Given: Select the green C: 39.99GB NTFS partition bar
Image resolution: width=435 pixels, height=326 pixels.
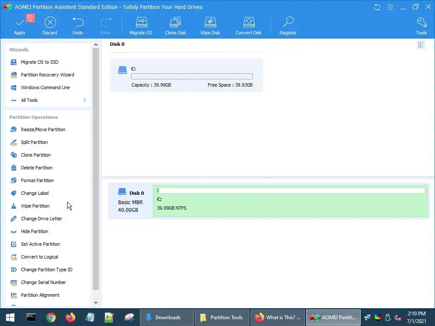Looking at the screenshot, I should [290, 201].
